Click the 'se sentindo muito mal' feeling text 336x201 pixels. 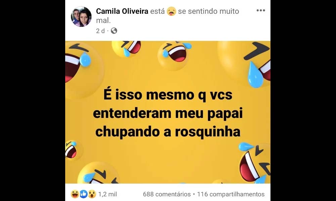167,16
